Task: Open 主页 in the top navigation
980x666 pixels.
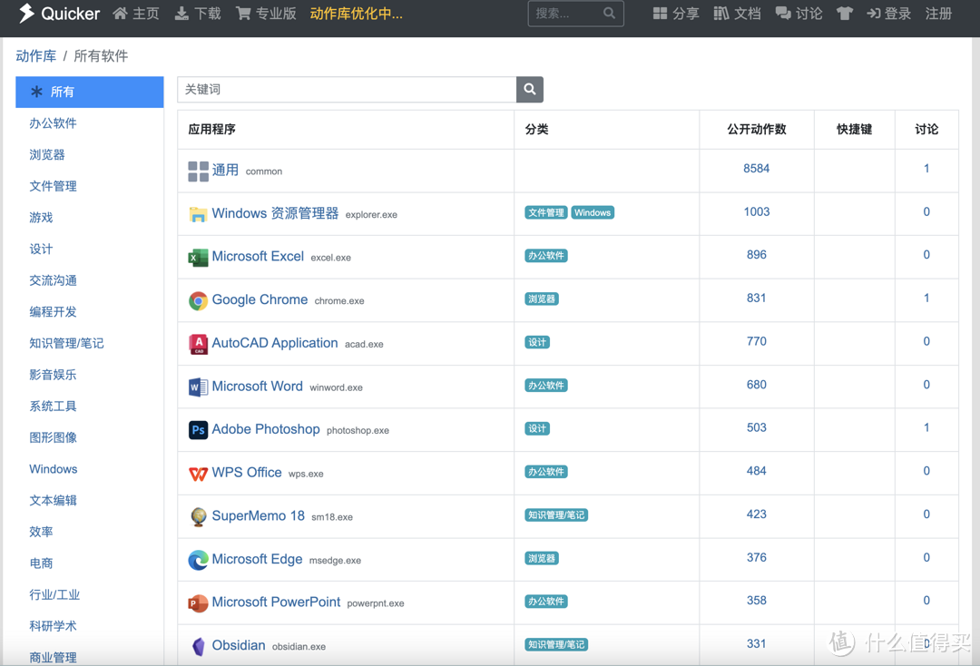Action: (135, 13)
